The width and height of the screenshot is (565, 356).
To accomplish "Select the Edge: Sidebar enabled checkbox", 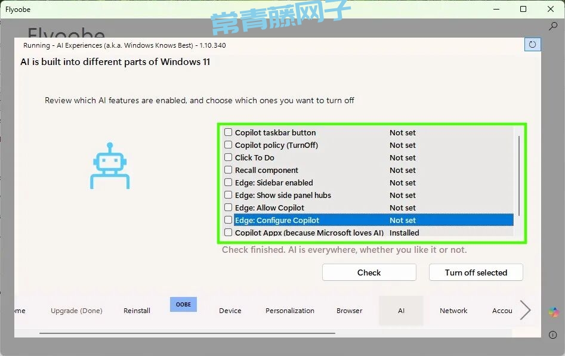I will (x=228, y=182).
